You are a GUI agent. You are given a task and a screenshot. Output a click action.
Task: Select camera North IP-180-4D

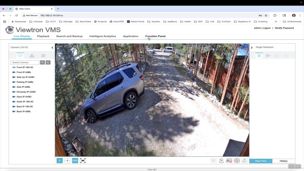tap(25, 102)
